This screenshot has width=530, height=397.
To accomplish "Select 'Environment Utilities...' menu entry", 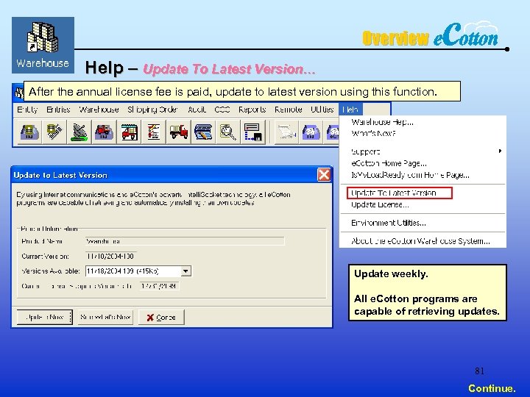I will coord(389,223).
